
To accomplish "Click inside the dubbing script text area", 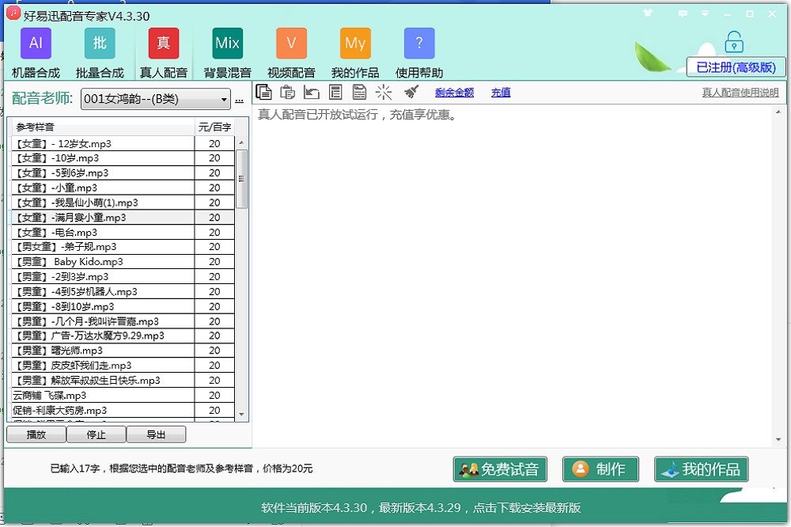I will 513,275.
